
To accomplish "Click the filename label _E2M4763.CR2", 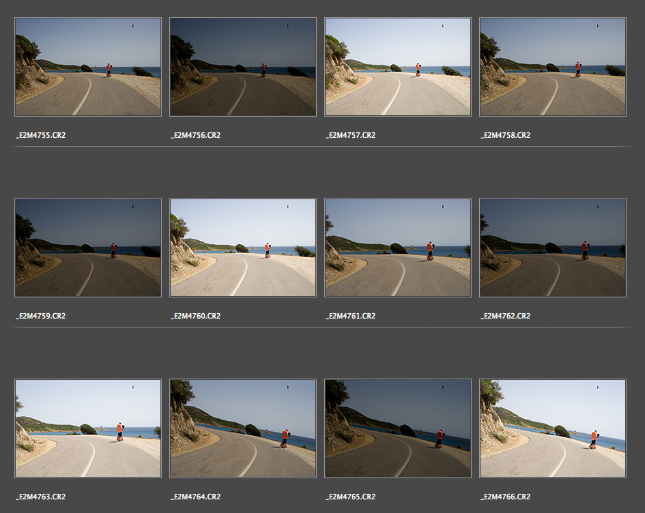I will (x=41, y=497).
